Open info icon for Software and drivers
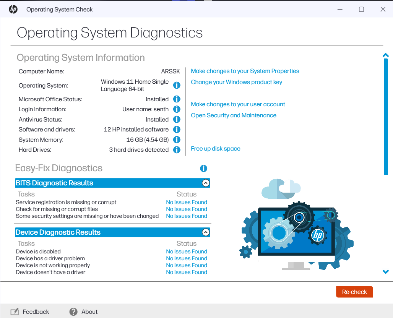This screenshot has height=318, width=393. pos(177,129)
